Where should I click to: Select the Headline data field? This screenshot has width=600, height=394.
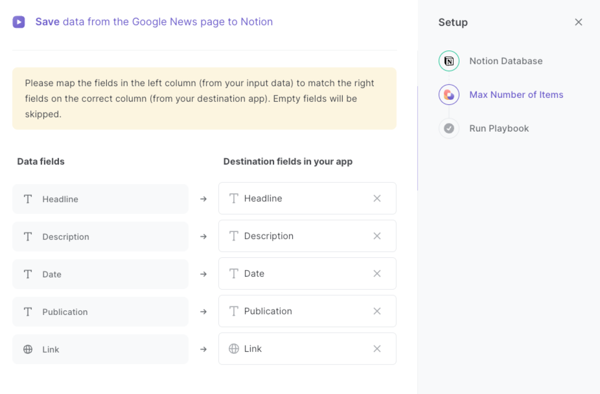[x=100, y=199]
